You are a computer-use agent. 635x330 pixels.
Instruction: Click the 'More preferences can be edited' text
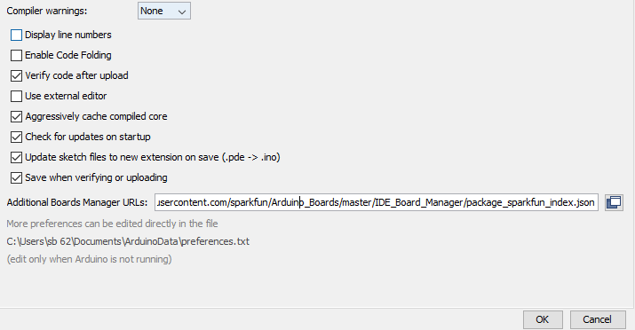click(112, 224)
